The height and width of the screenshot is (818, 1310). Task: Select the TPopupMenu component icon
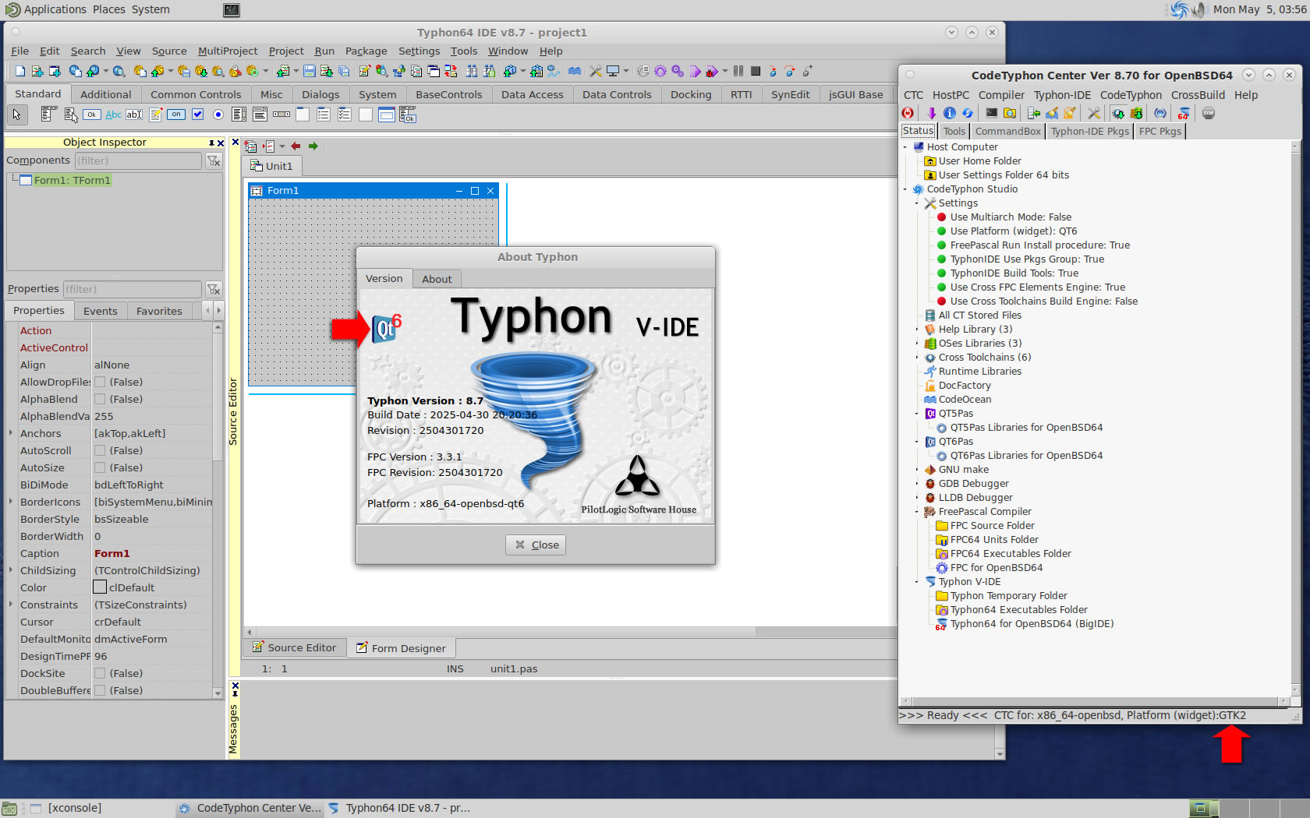coord(71,115)
